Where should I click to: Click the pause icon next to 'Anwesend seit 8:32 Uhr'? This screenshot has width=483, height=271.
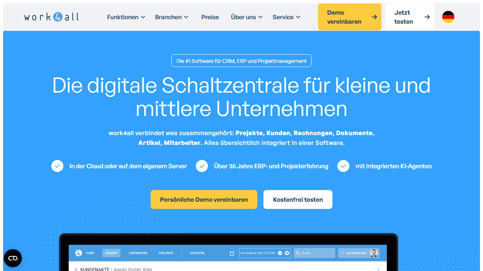[280, 253]
